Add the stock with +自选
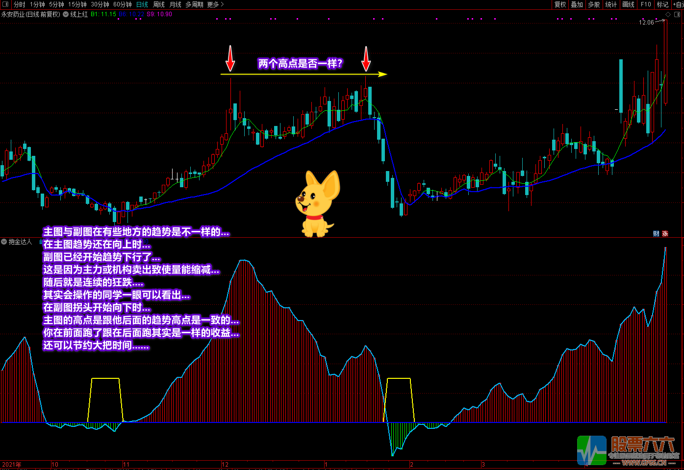This screenshot has width=684, height=470. point(678,4)
